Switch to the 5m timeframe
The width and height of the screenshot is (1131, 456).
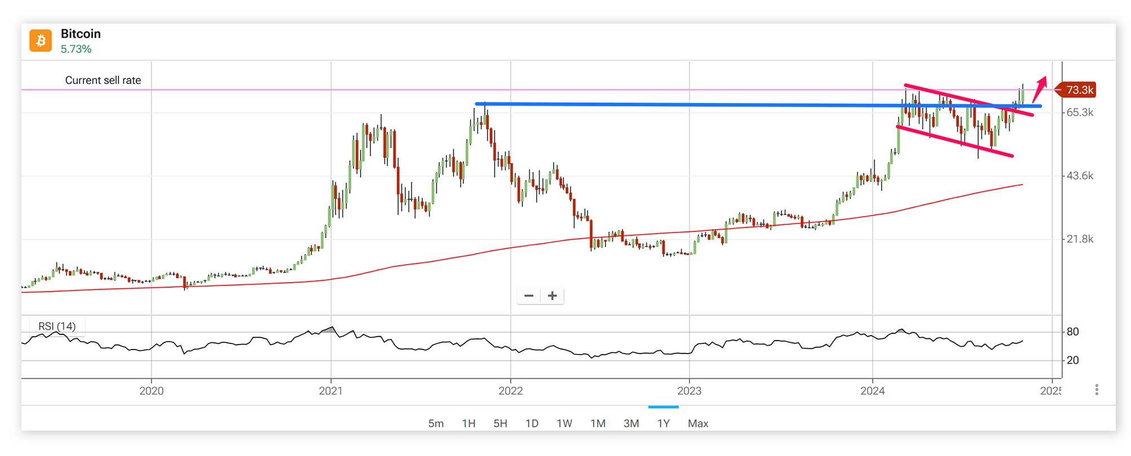point(436,423)
